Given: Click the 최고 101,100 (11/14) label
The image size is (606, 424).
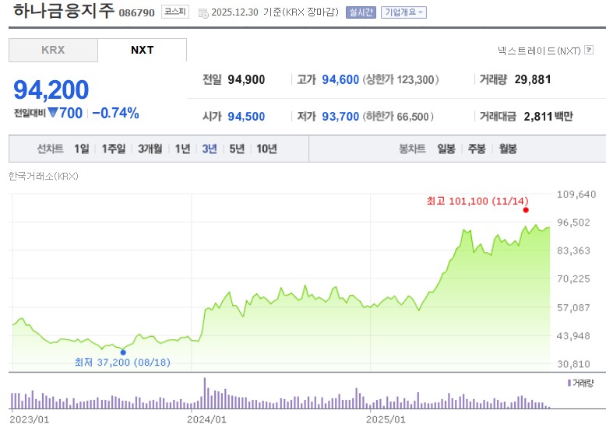Looking at the screenshot, I should [x=477, y=201].
